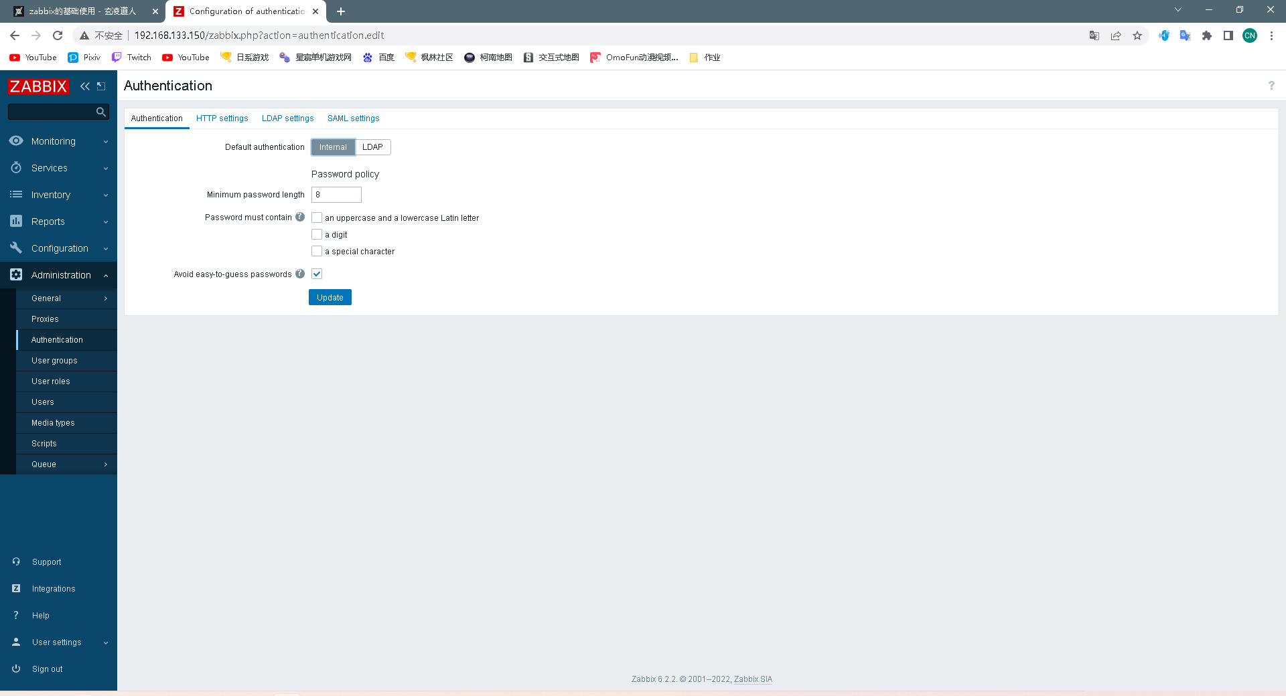Bookmark this page with star icon
This screenshot has height=696, width=1286.
(x=1137, y=35)
